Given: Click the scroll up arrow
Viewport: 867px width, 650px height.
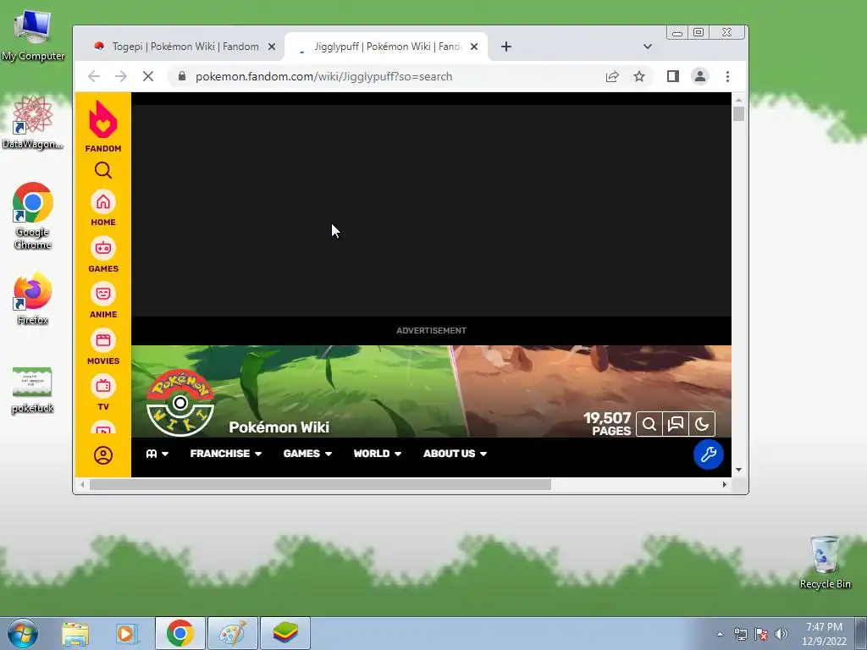Looking at the screenshot, I should click(x=738, y=100).
